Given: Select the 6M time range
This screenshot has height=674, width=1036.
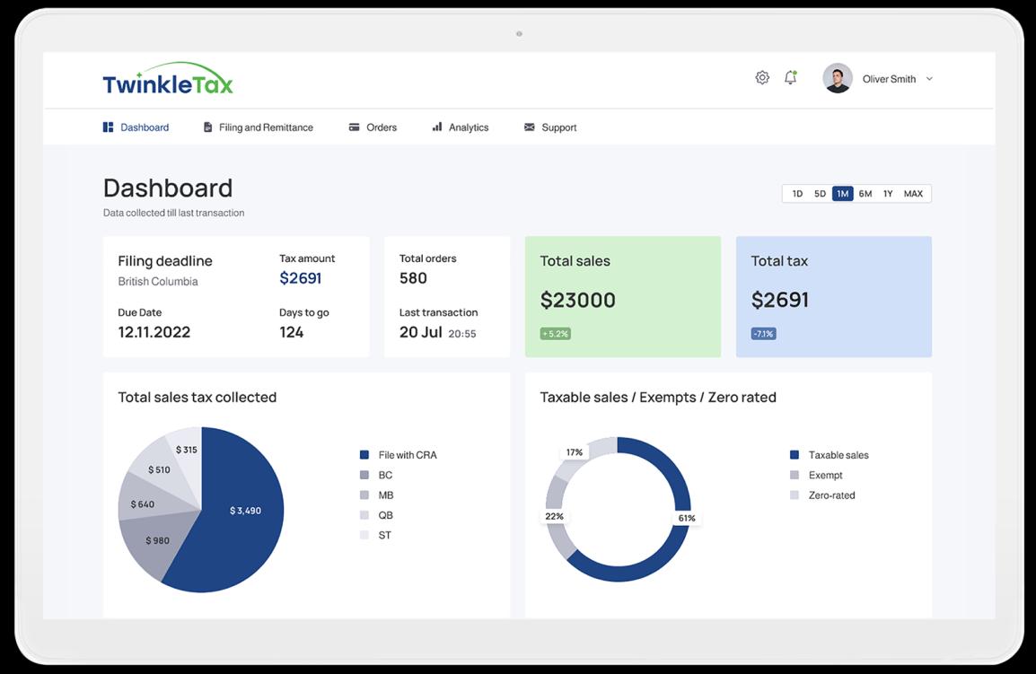Looking at the screenshot, I should coord(865,194).
